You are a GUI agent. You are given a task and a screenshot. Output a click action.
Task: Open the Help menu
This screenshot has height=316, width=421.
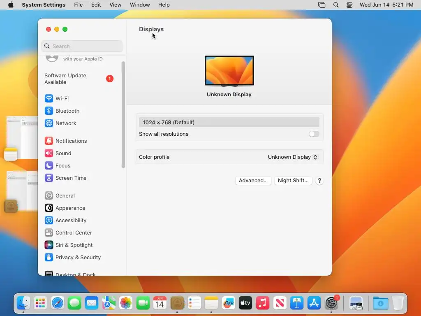click(x=164, y=5)
